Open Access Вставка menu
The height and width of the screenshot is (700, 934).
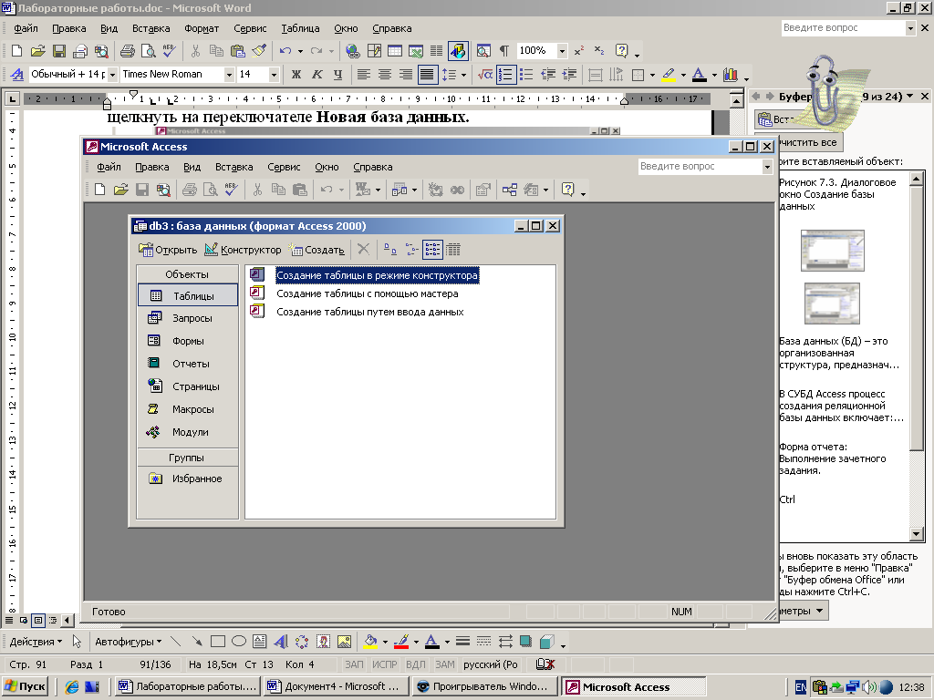click(x=234, y=168)
